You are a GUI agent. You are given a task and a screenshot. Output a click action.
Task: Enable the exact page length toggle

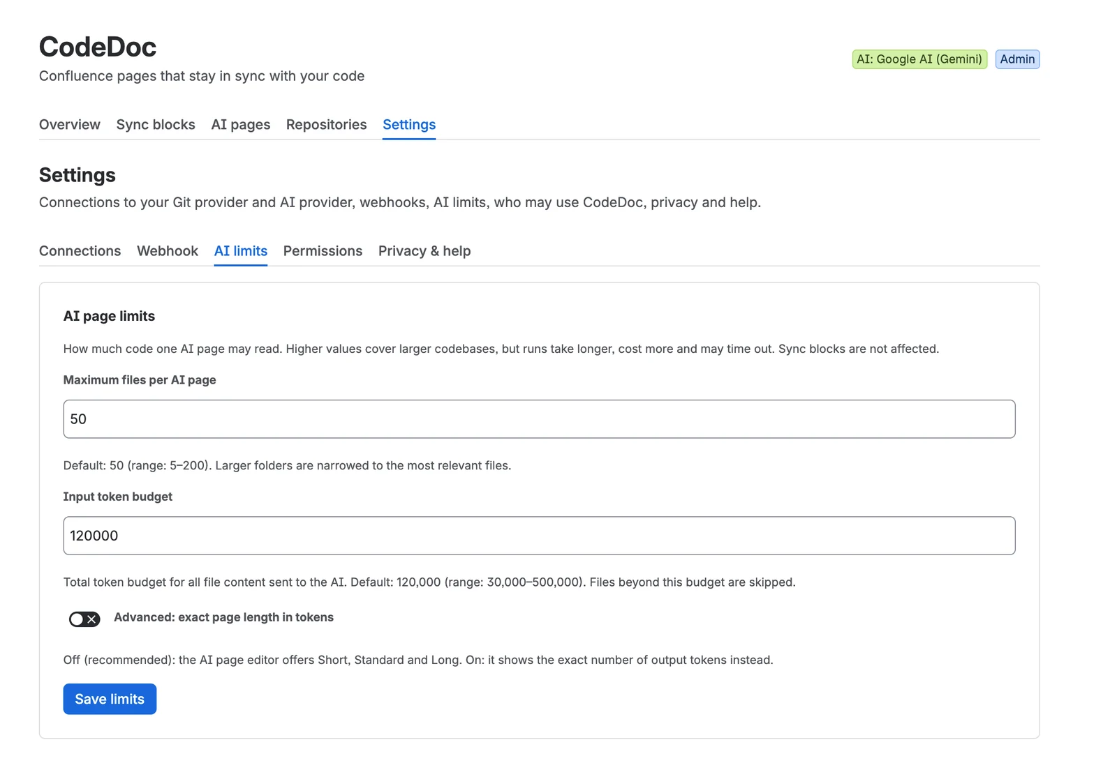tap(84, 619)
